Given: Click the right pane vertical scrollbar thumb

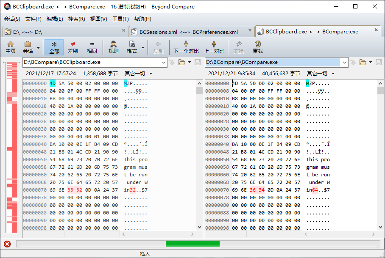Looking at the screenshot, I should (x=381, y=91).
